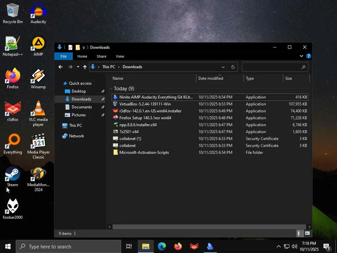Screen dimensions: 337x253
Task: Sort files by Type column header
Action: pyautogui.click(x=264, y=78)
